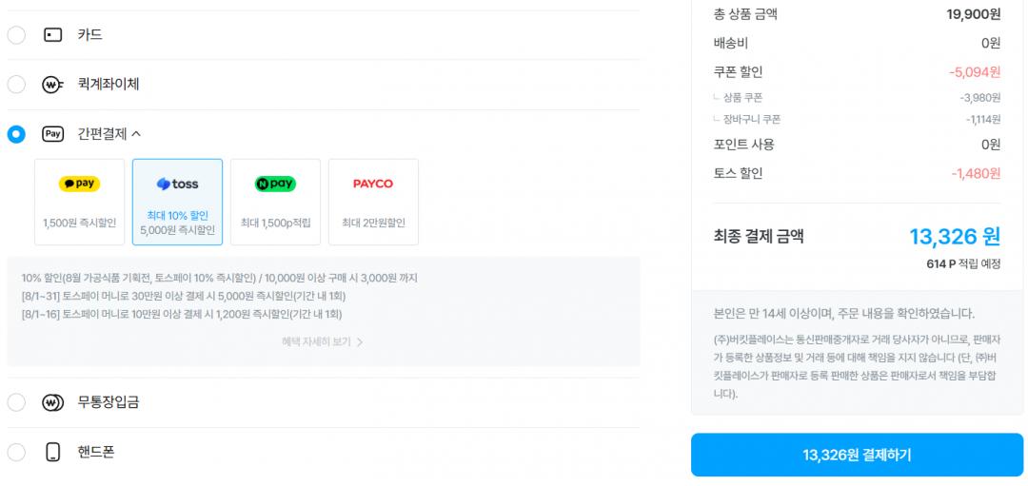The height and width of the screenshot is (486, 1028).
Task: Click the 13,326원 결제하기 button
Action: (857, 455)
